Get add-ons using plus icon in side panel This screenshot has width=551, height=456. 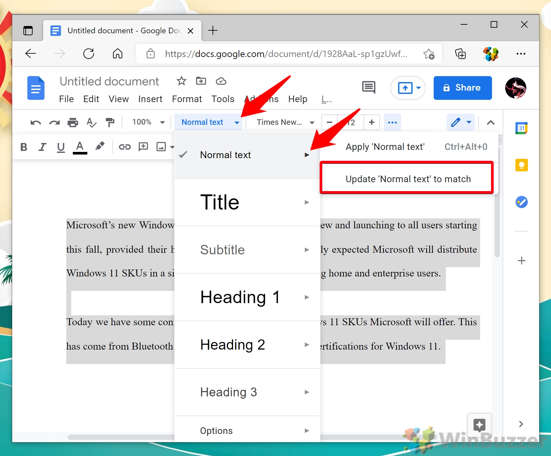tap(521, 261)
